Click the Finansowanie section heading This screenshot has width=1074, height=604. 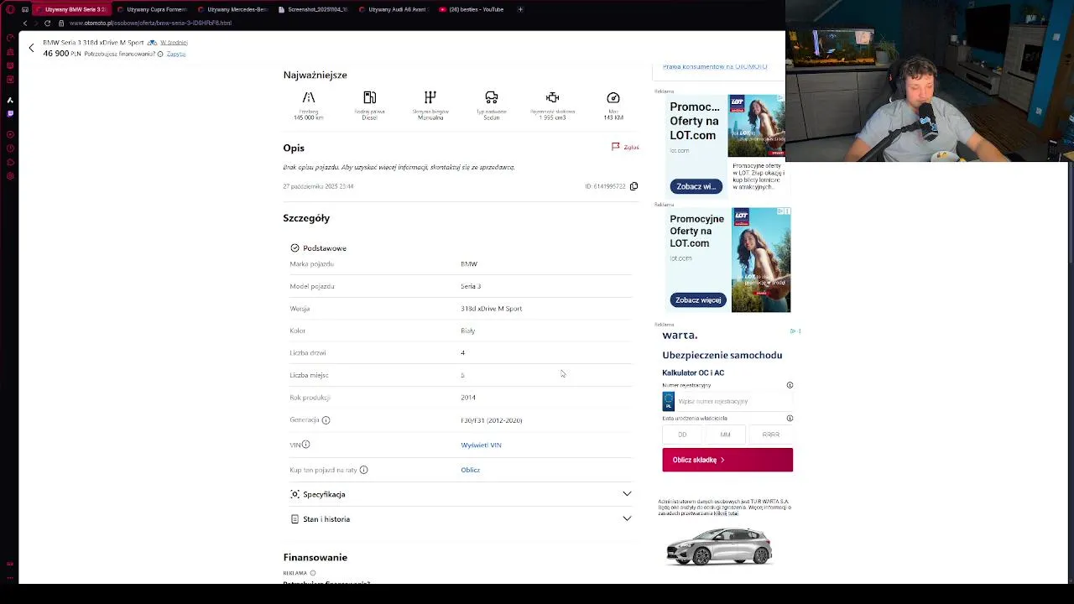315,557
